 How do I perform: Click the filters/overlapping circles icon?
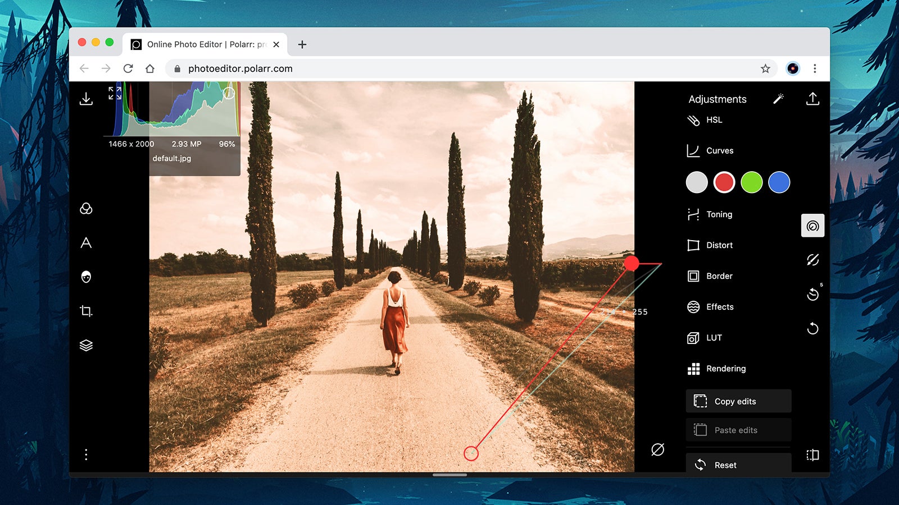coord(86,209)
